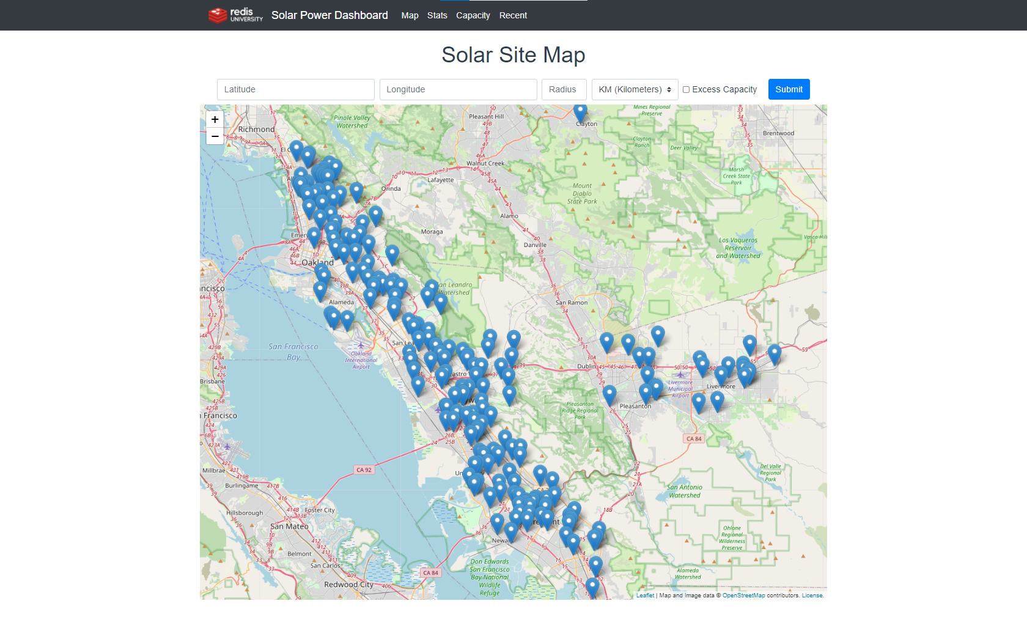Click the San Ramon map label

pyautogui.click(x=572, y=303)
